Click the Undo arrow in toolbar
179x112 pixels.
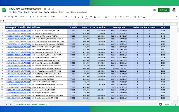coord(6,17)
